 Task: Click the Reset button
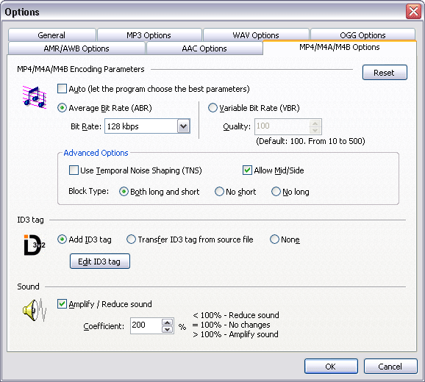tap(385, 73)
